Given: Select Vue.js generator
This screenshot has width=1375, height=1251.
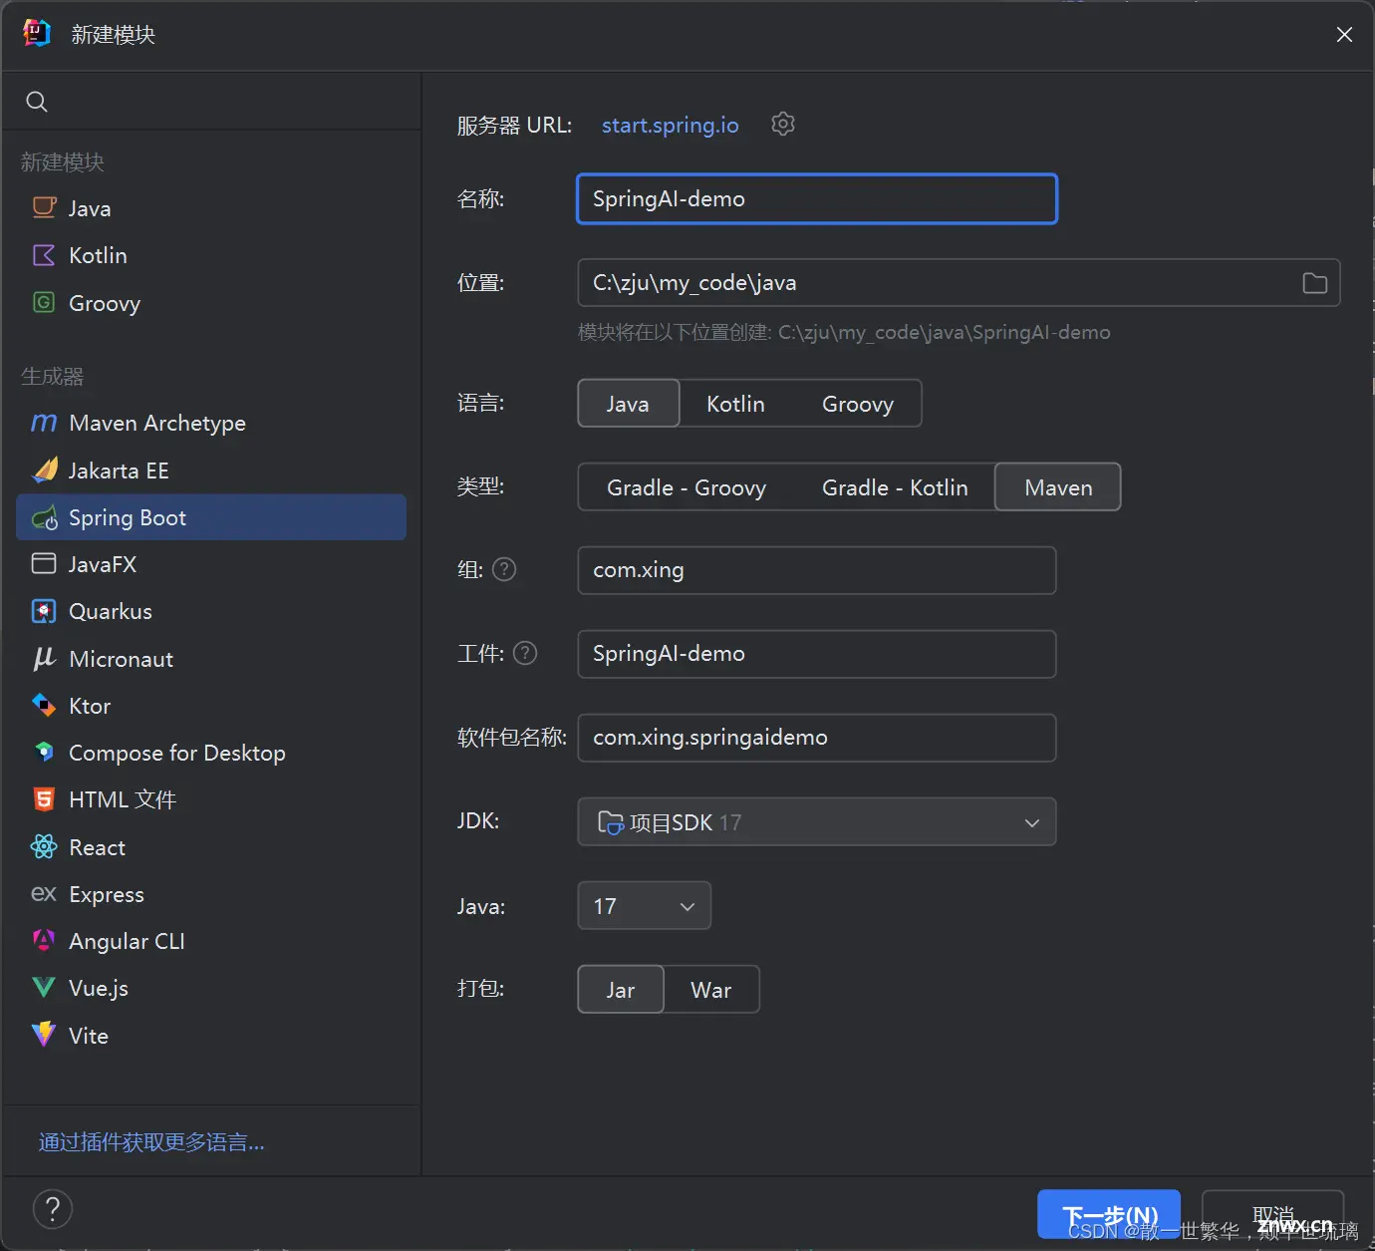Looking at the screenshot, I should point(211,988).
